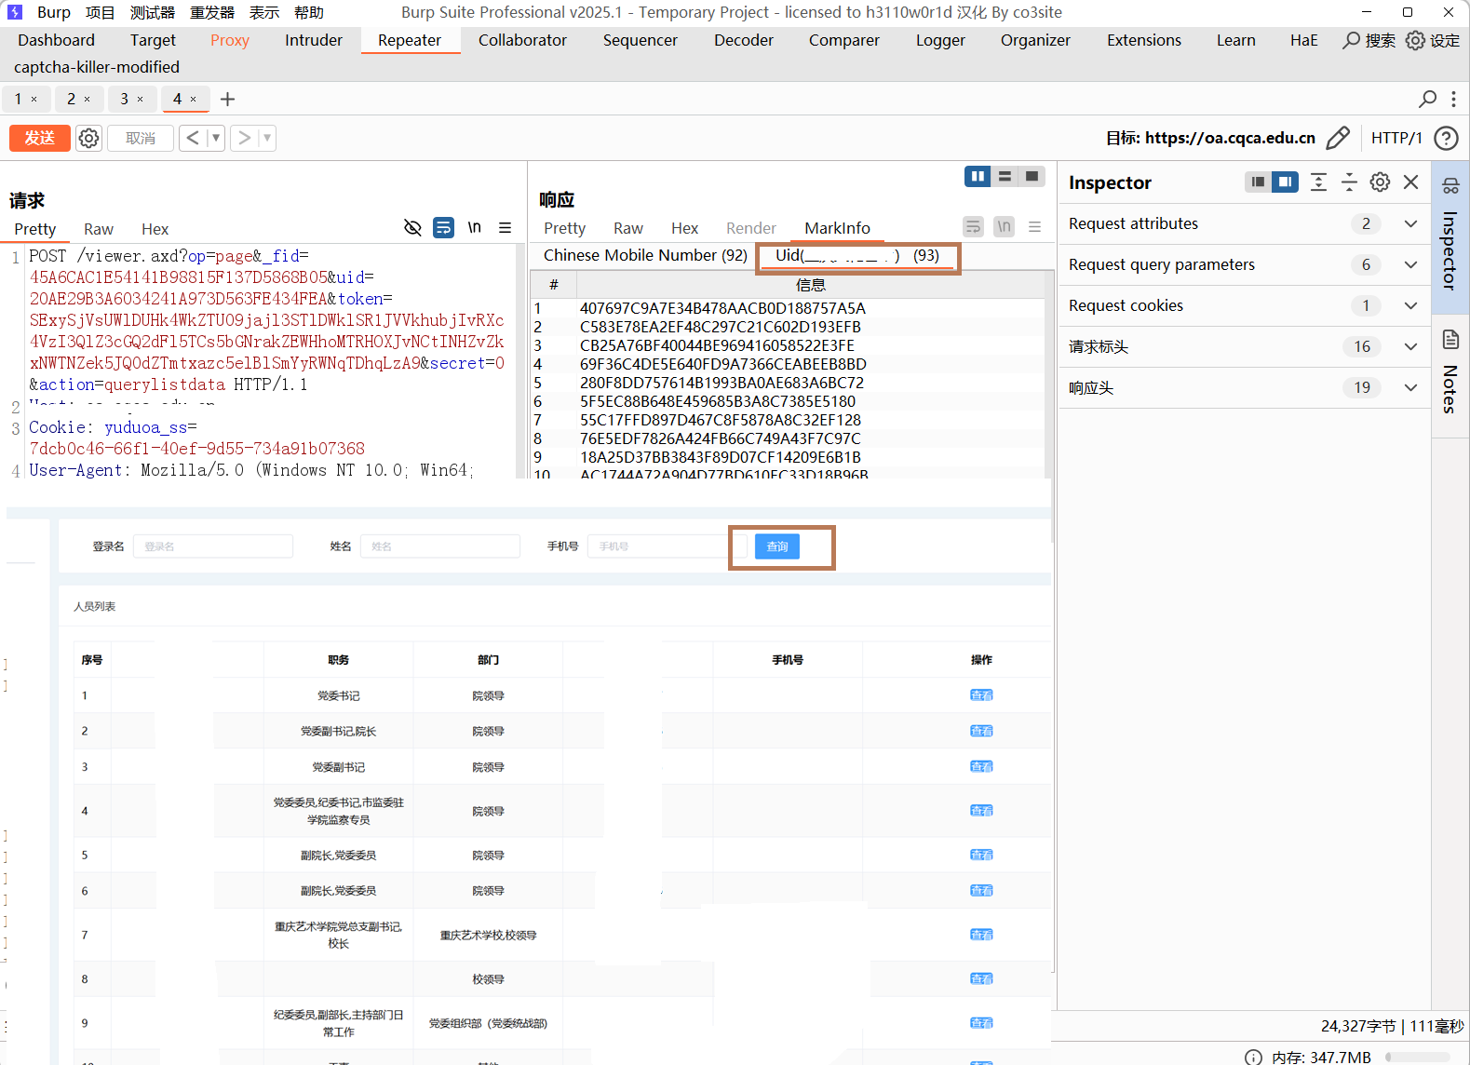Screen dimensions: 1470x1065
Task: Click the orange Send (发送) button
Action: coord(39,138)
